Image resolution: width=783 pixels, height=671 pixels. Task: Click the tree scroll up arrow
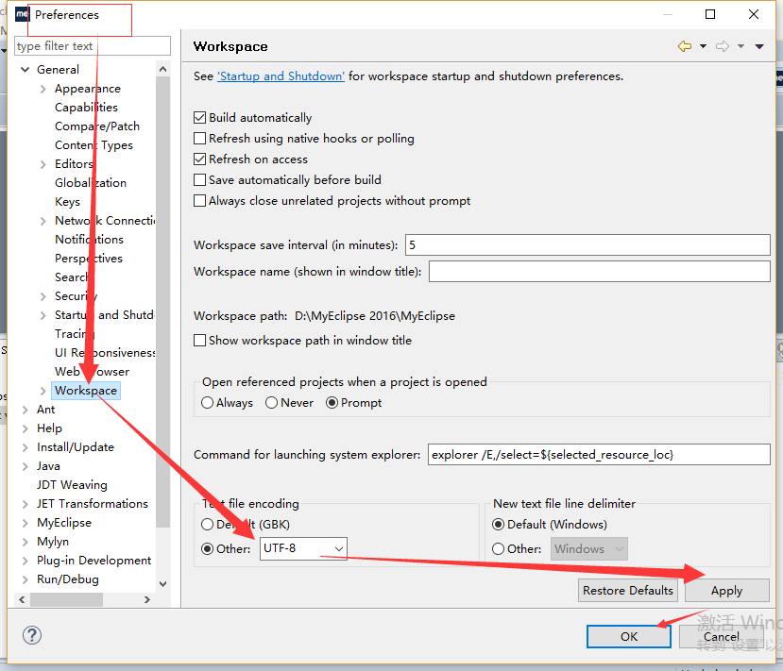coord(162,69)
